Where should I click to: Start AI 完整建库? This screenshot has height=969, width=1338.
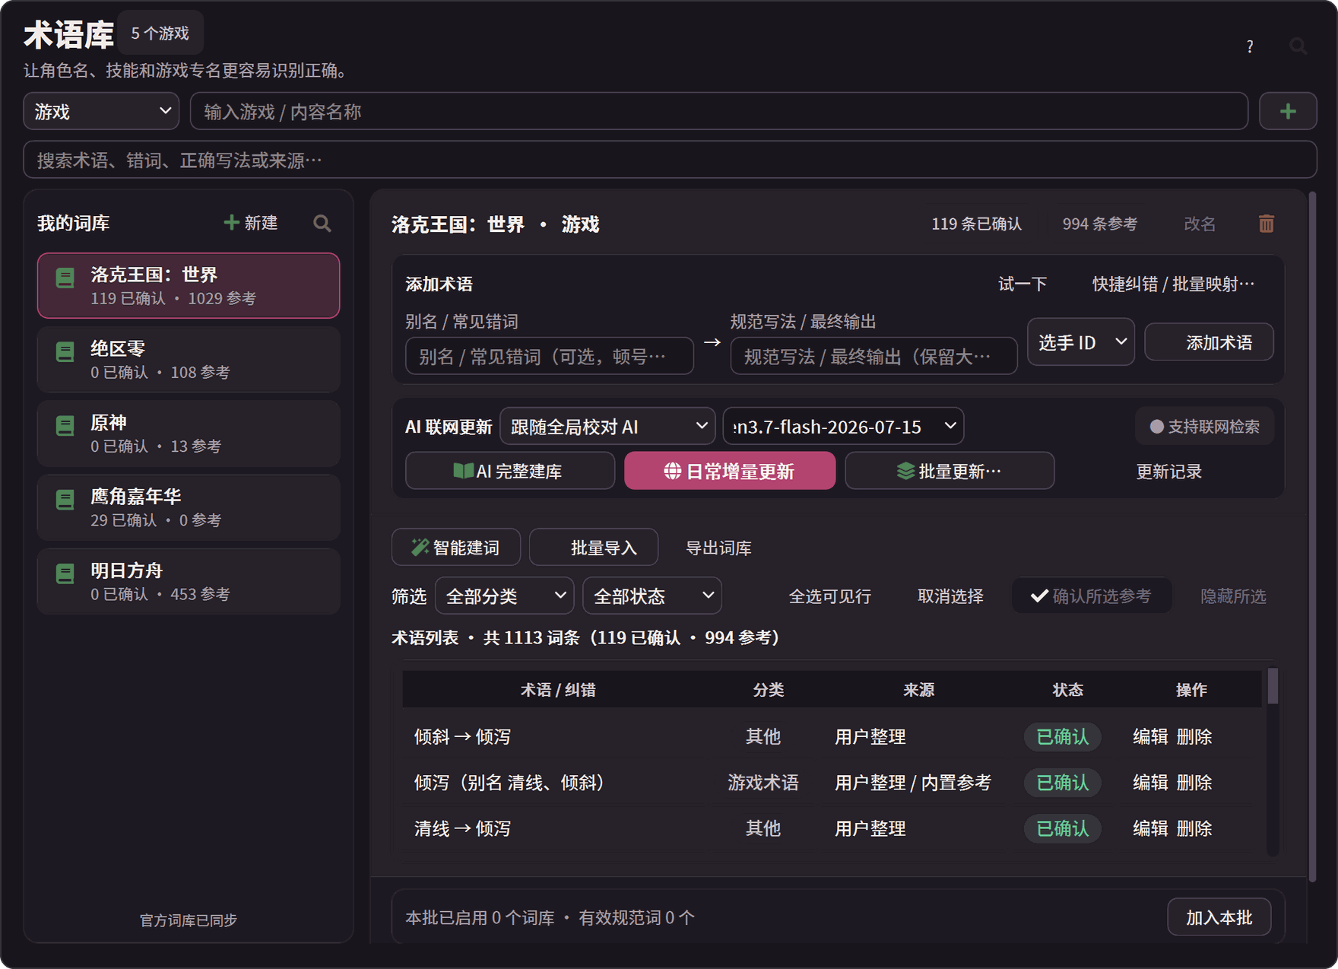click(510, 471)
